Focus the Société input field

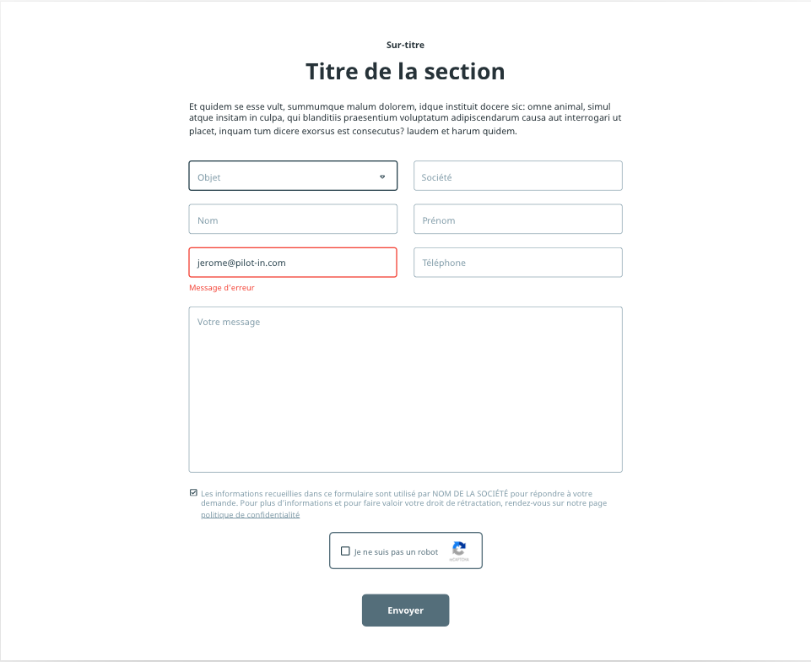click(x=517, y=176)
